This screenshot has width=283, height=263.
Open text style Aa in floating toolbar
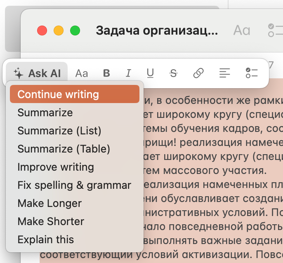click(82, 73)
